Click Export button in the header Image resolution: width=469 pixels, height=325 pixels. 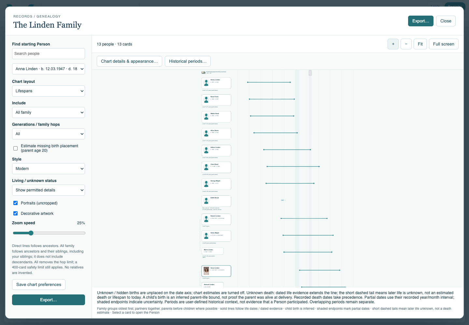[x=421, y=21]
